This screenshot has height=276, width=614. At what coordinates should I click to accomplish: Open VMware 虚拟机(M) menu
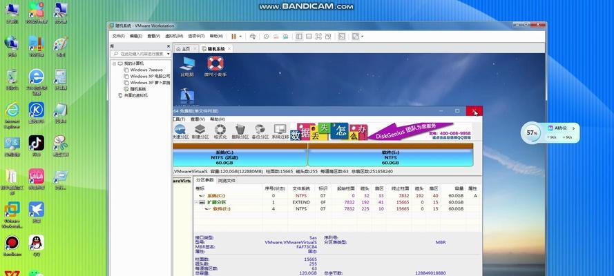coord(174,36)
